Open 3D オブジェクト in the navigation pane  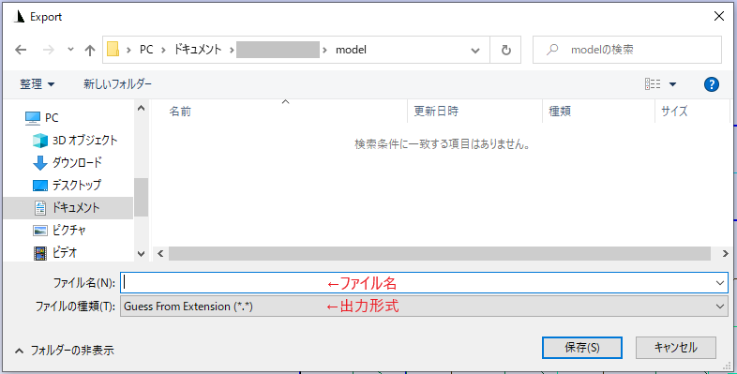point(84,140)
